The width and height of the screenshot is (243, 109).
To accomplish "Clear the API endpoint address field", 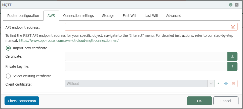I will click(x=233, y=27).
